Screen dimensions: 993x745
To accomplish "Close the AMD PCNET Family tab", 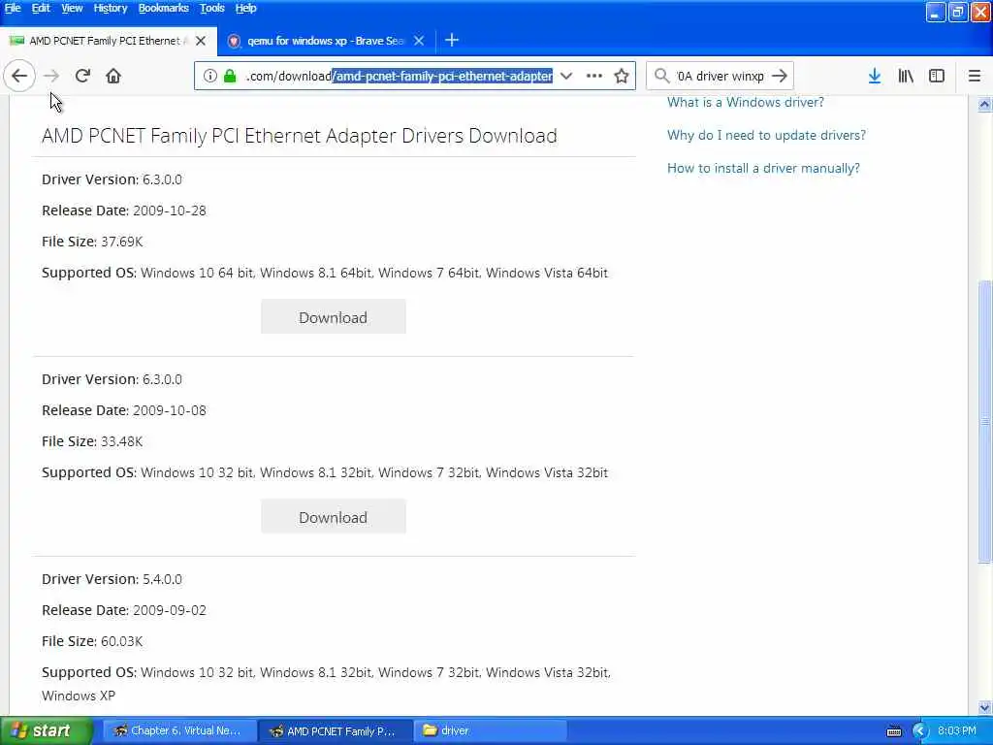I will (201, 41).
